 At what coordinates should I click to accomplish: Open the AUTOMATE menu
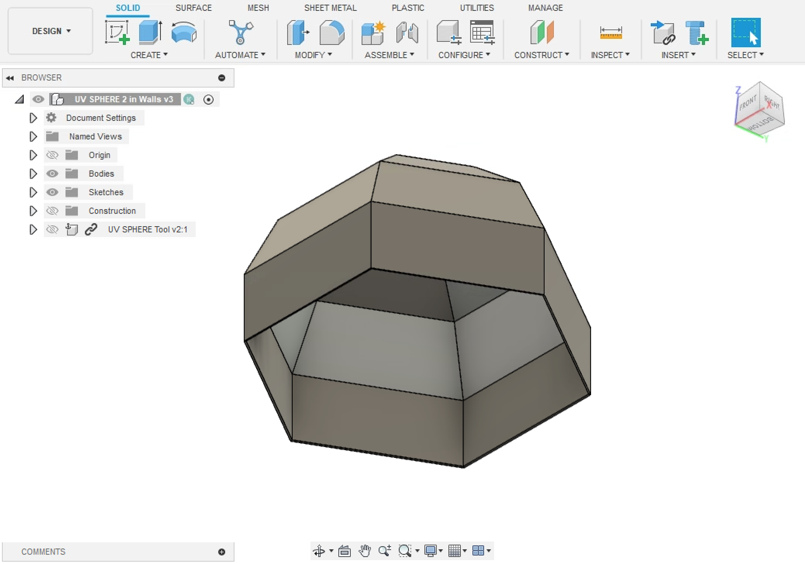pos(240,55)
